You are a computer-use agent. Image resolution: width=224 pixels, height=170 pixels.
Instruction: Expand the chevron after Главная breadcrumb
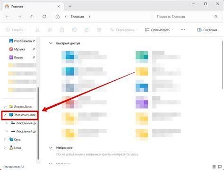coord(89,17)
